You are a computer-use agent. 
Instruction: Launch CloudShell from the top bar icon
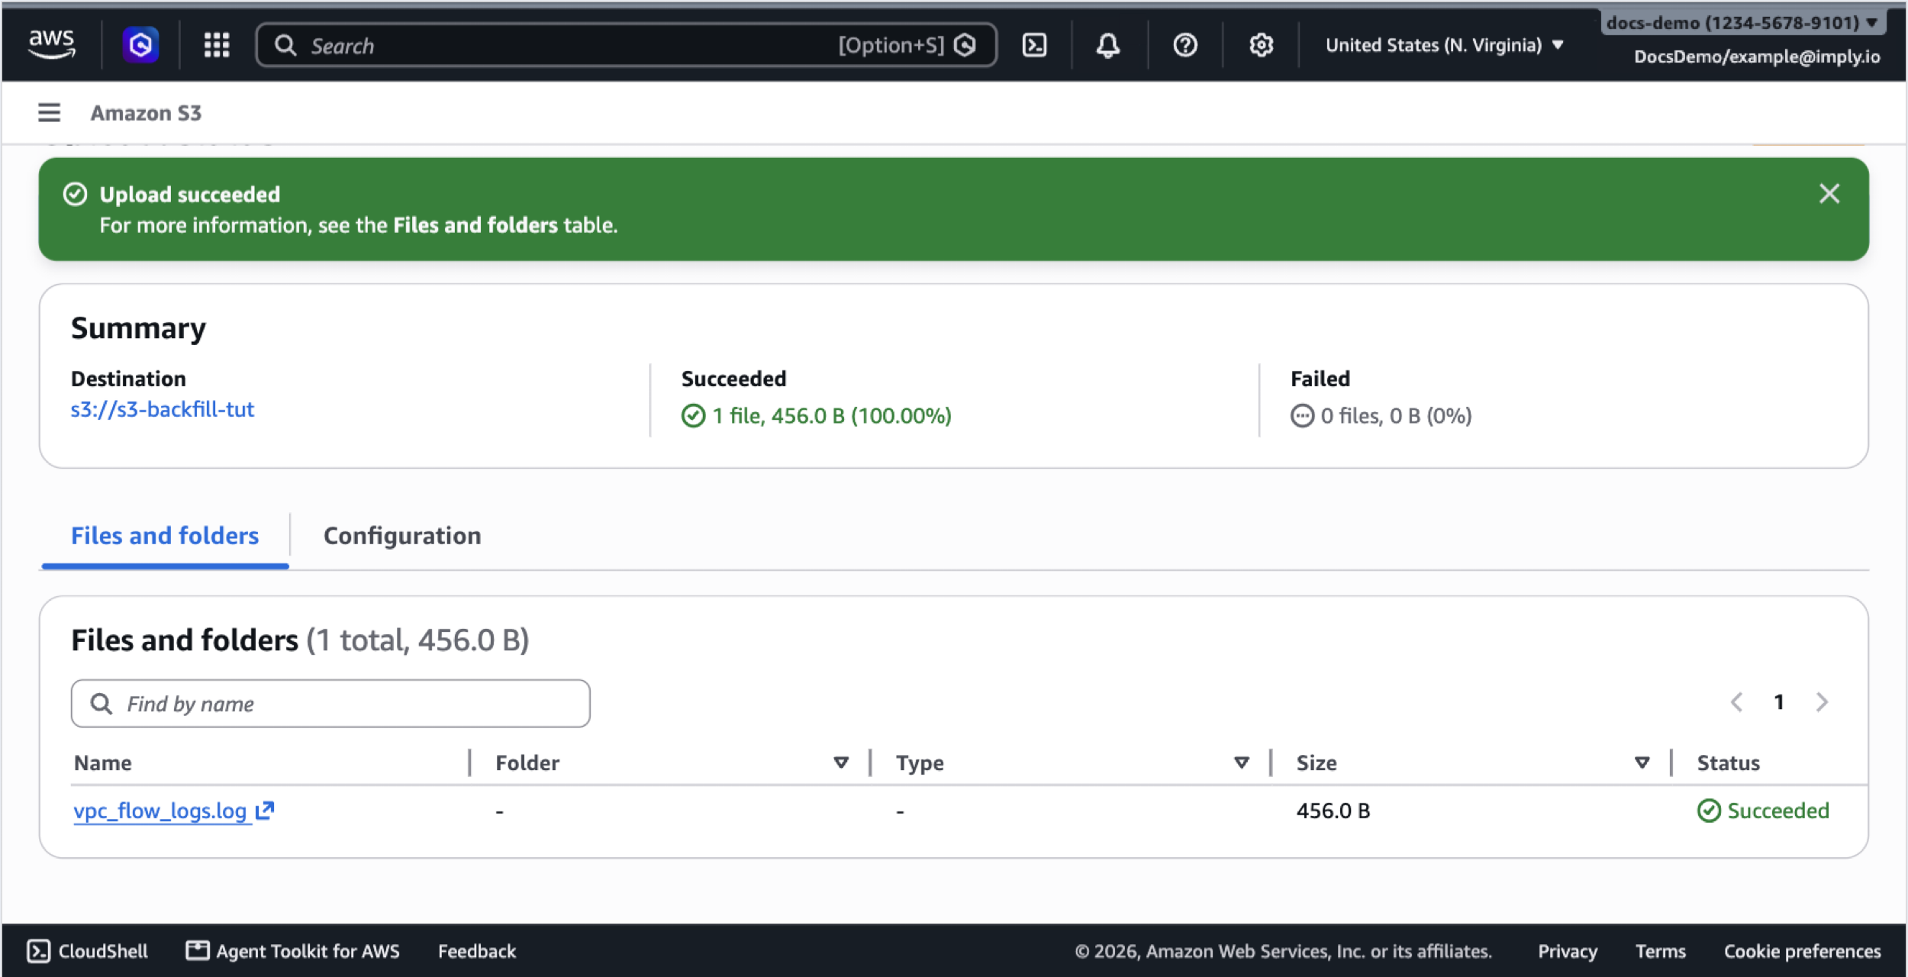pyautogui.click(x=1034, y=45)
